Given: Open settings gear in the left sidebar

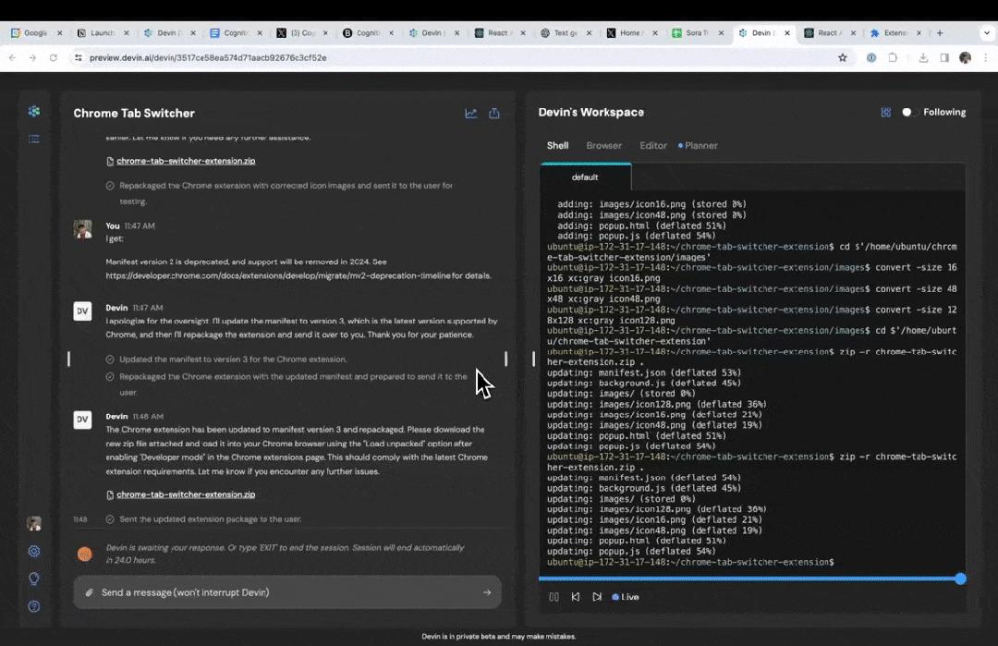Looking at the screenshot, I should pos(34,551).
